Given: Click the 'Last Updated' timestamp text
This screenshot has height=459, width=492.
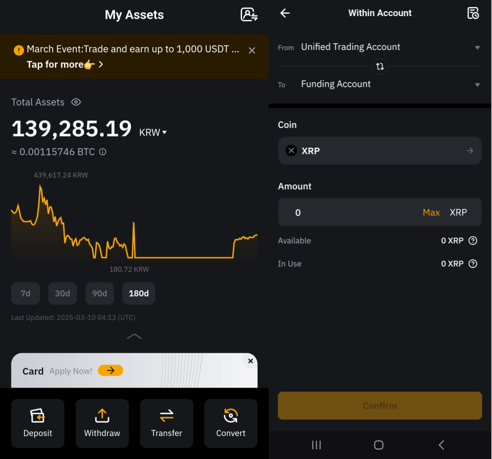Looking at the screenshot, I should coord(73,318).
